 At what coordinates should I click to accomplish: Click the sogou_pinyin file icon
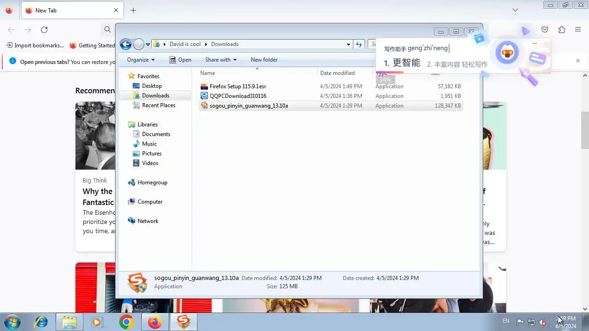coord(205,106)
